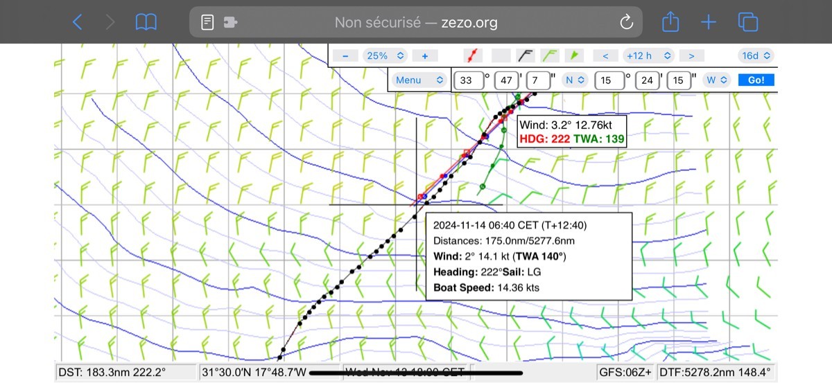Zoom out with the minus button
The width and height of the screenshot is (832, 383).
345,55
